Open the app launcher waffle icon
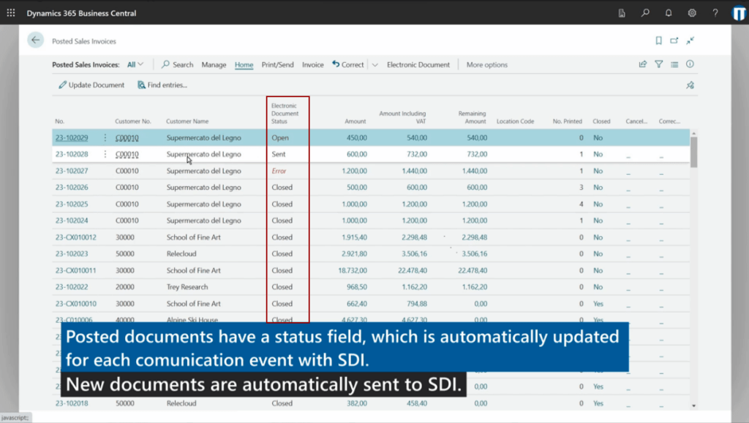 pyautogui.click(x=11, y=13)
